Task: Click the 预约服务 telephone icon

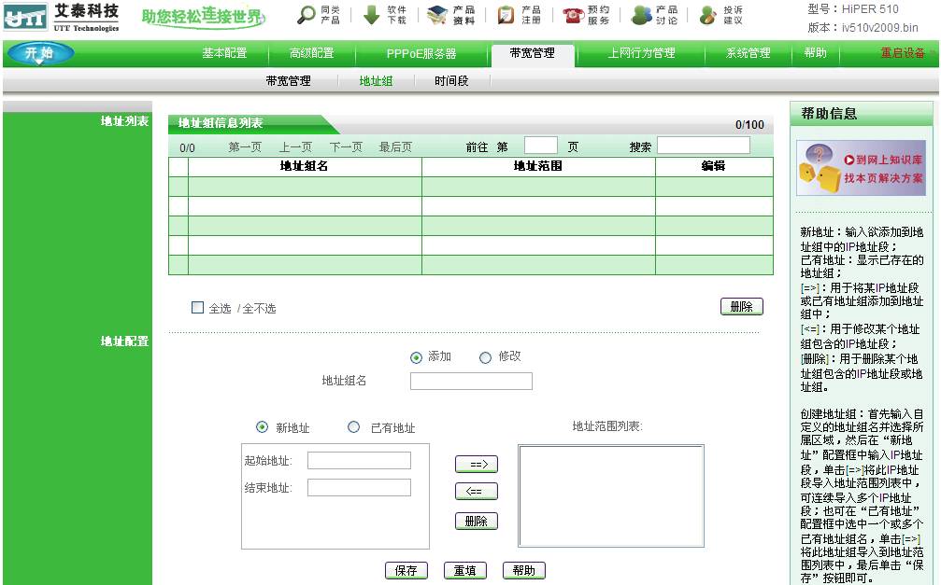Action: [573, 15]
